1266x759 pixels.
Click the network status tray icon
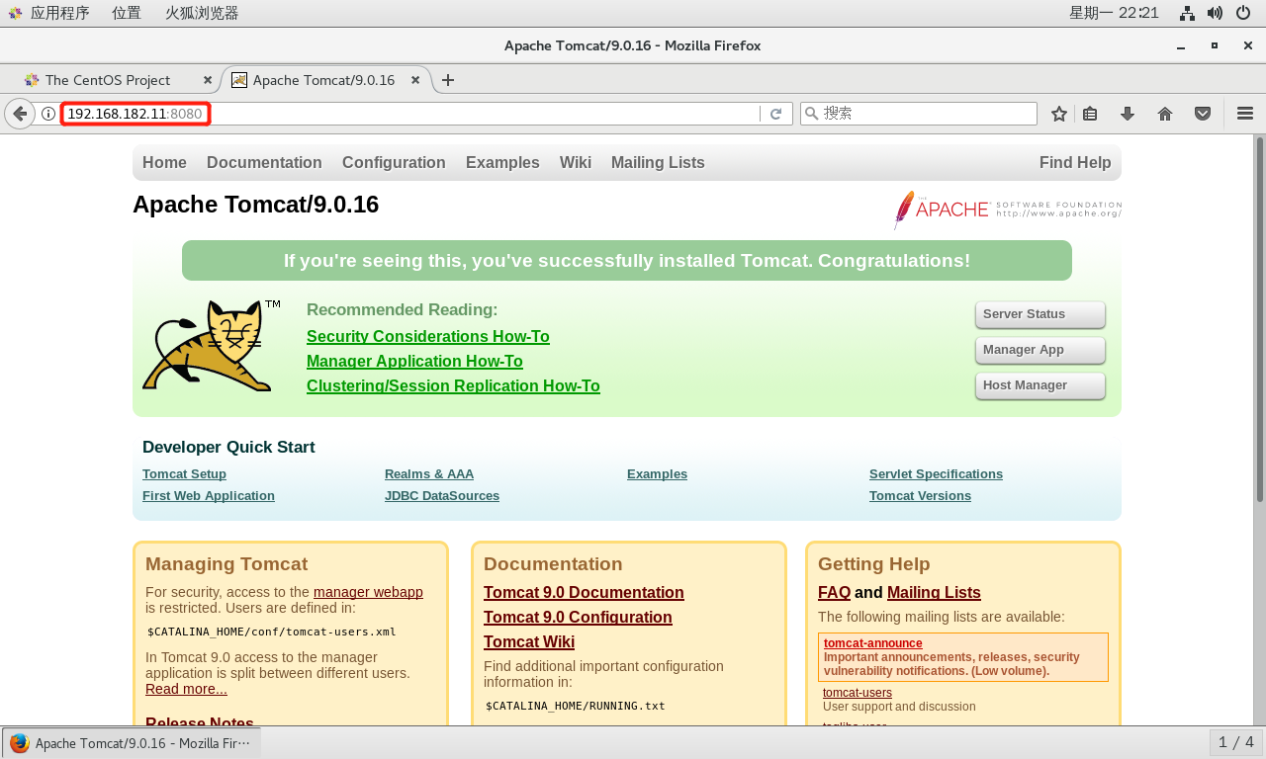pyautogui.click(x=1188, y=13)
